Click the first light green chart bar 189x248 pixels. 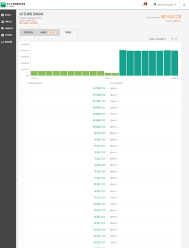coord(34,73)
